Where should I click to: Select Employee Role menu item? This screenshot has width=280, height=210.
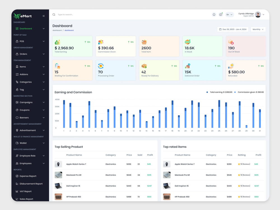click(x=30, y=156)
